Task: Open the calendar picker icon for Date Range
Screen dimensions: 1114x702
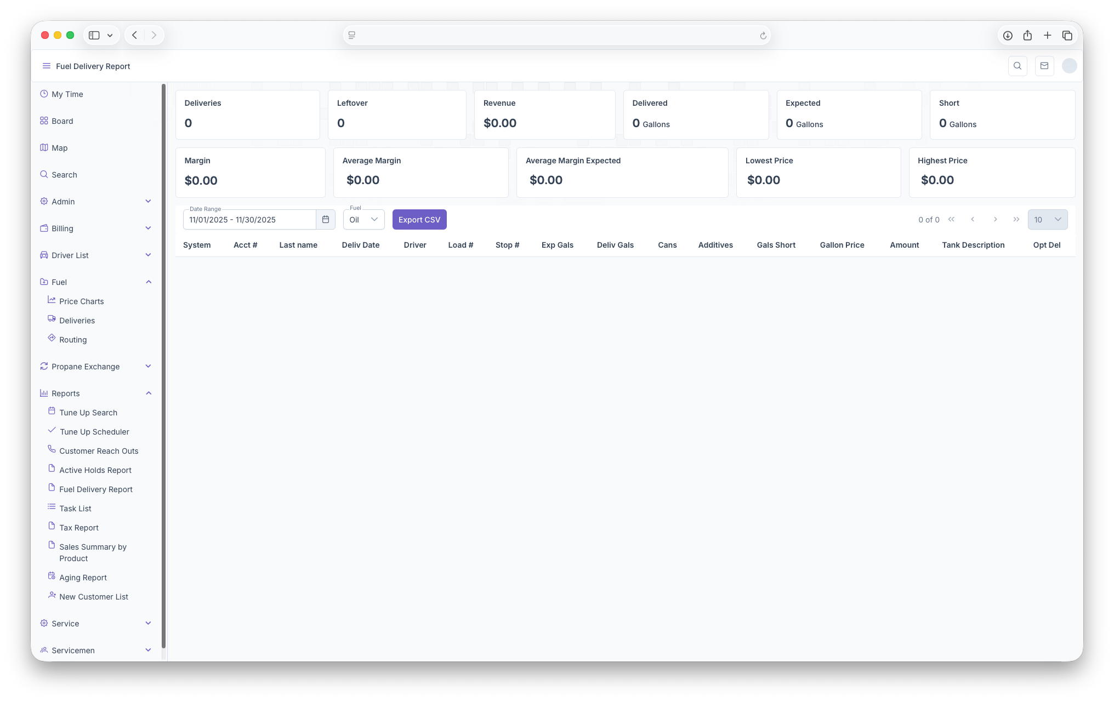Action: (325, 220)
